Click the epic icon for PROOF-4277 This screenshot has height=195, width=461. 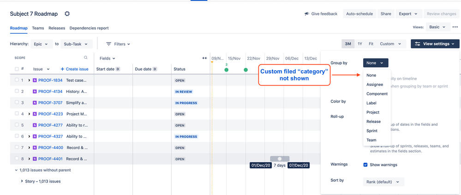35,125
